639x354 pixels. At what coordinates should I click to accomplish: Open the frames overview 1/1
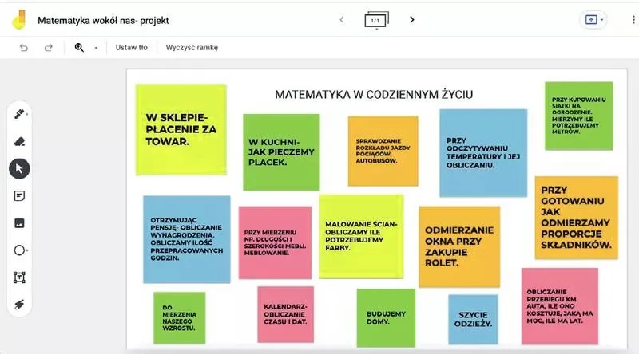376,20
